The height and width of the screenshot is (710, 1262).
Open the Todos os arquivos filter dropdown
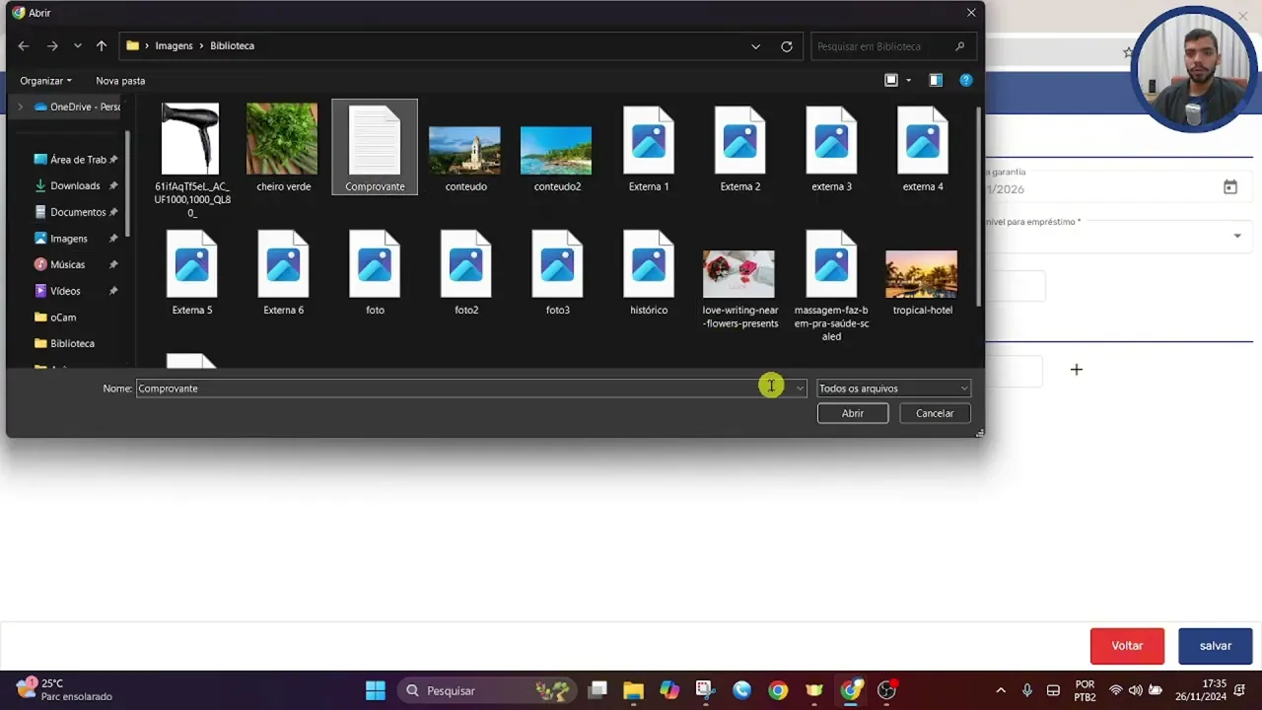click(x=894, y=389)
